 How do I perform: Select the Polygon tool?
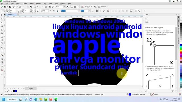(x=2, y=43)
